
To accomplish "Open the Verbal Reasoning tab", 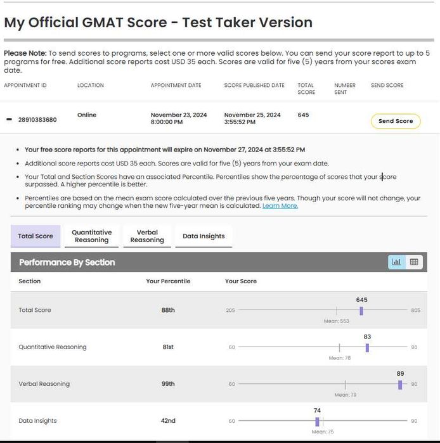I will click(x=147, y=236).
